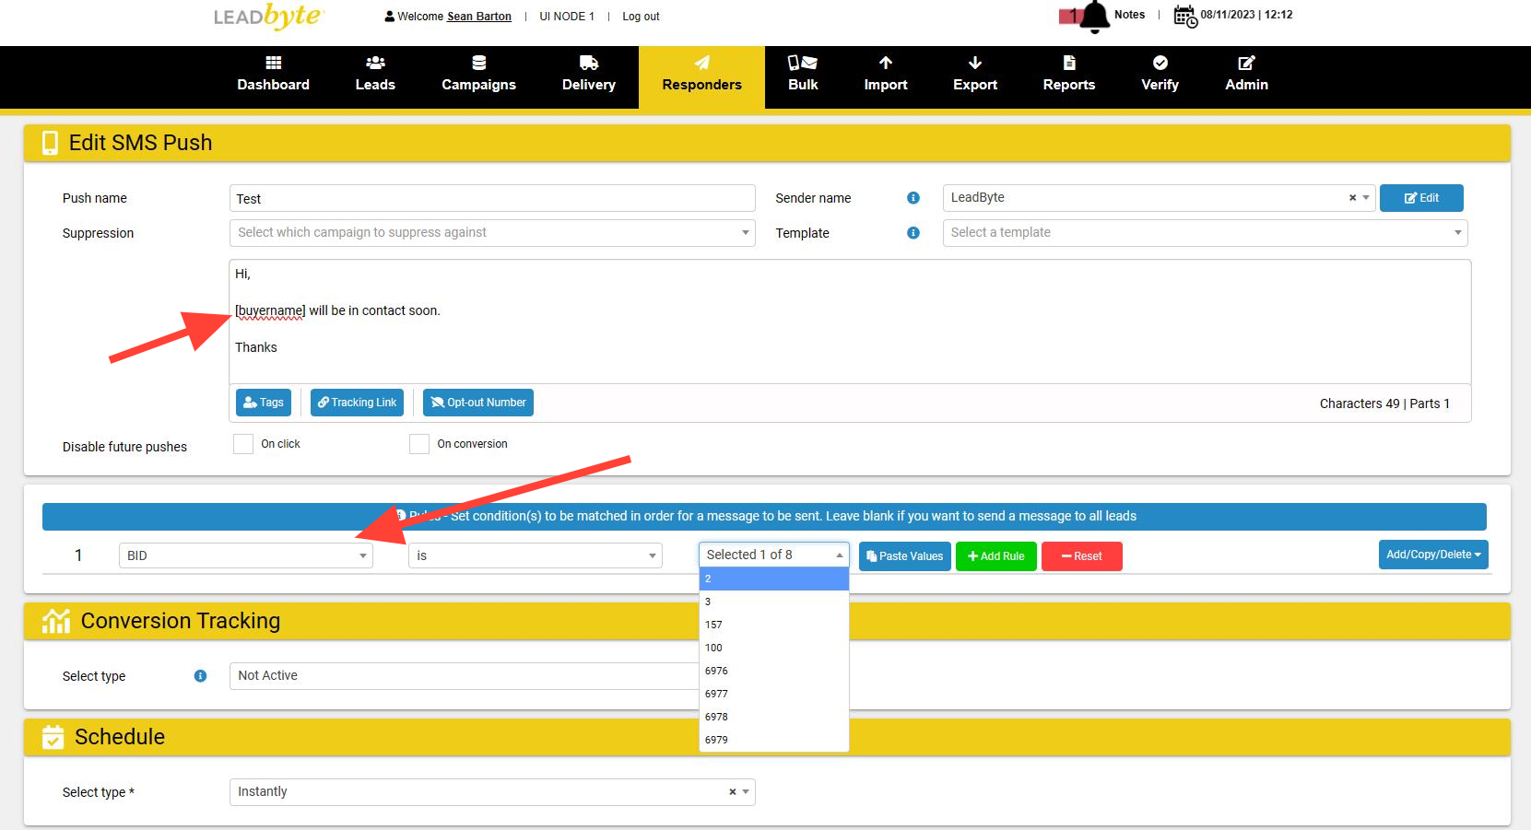Go to the Campaigns menu
Viewport: 1531px width, 830px height.
pyautogui.click(x=478, y=77)
